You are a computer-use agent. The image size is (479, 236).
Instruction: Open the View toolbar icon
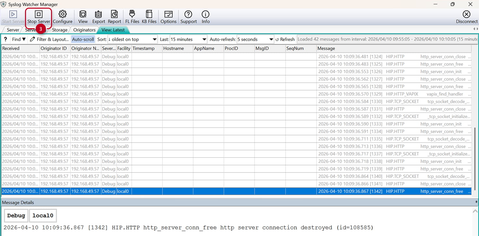(x=83, y=14)
